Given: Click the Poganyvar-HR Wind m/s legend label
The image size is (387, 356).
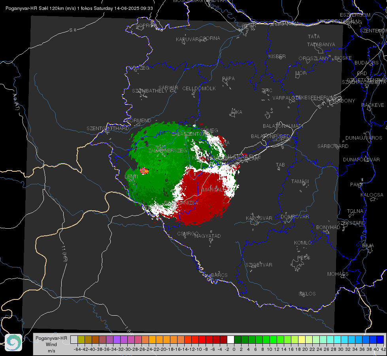Looking at the screenshot, I should [x=51, y=345].
